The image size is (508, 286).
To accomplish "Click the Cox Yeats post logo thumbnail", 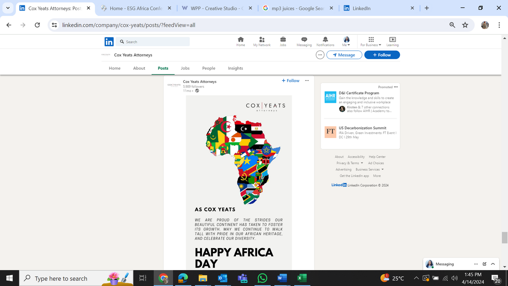I will [174, 85].
